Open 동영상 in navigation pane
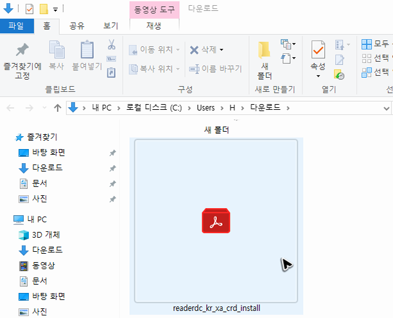This screenshot has height=318, width=393. tap(37, 266)
